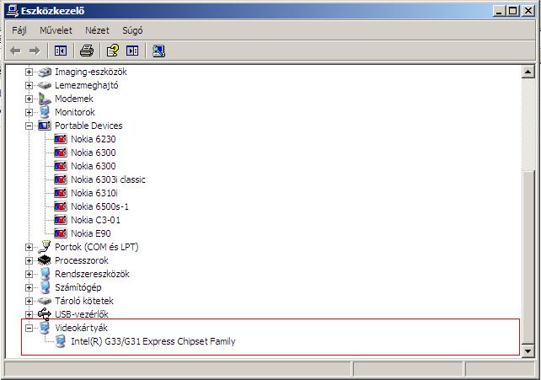Select the Nokia 6310i device
The height and width of the screenshot is (380, 541).
[x=94, y=193]
